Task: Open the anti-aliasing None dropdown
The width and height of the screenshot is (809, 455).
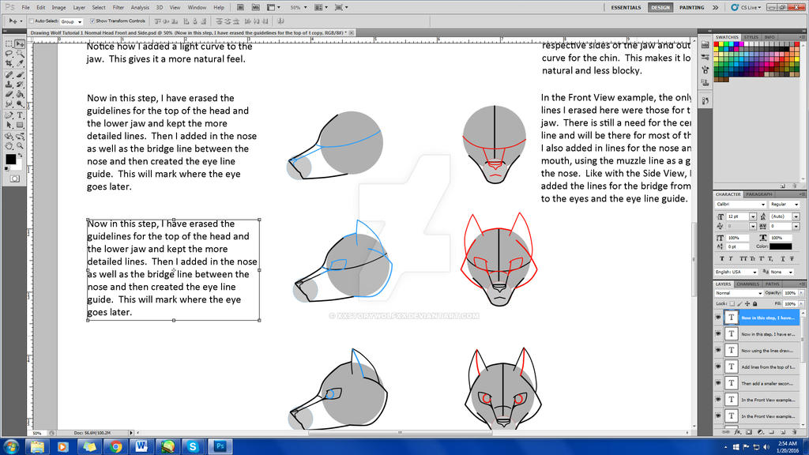Action: point(781,272)
